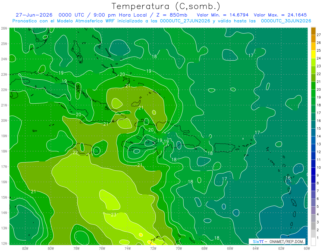The width and height of the screenshot is (326, 252).
Task: Click the '66W' longitude axis label
Action: pyautogui.click(x=230, y=248)
